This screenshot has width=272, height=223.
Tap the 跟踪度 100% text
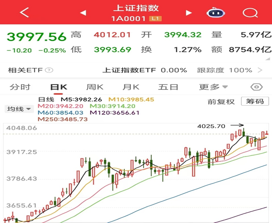224,70
